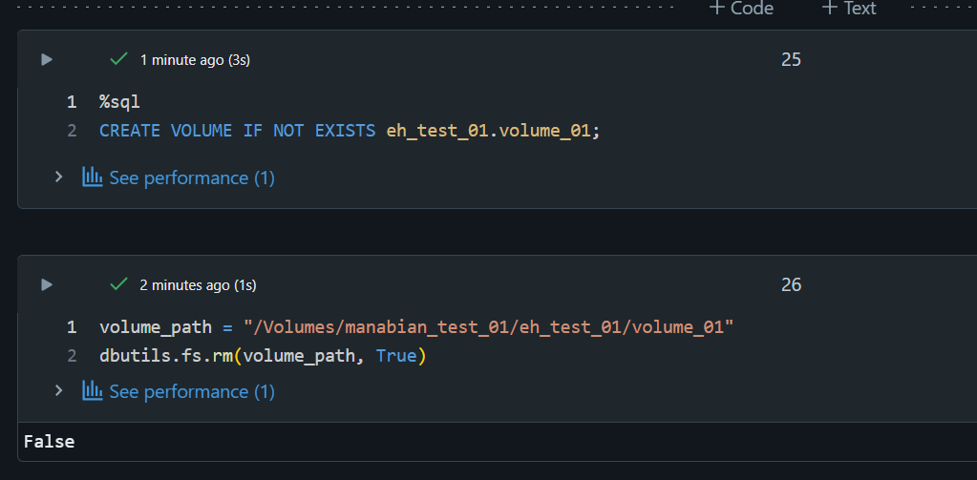Run the dbutils.fs.rm cell
This screenshot has width=977, height=480.
pos(47,285)
